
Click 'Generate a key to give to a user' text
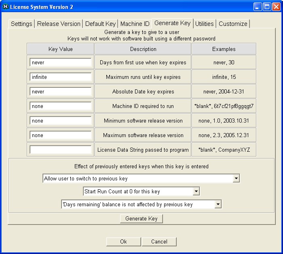[x=141, y=32]
